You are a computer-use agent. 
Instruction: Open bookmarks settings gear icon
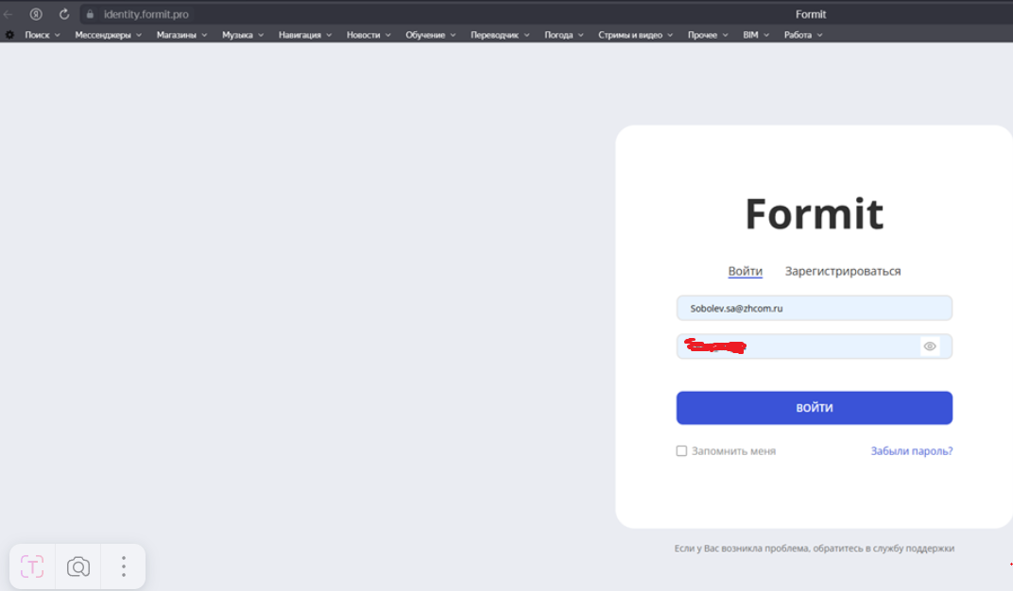pos(9,35)
